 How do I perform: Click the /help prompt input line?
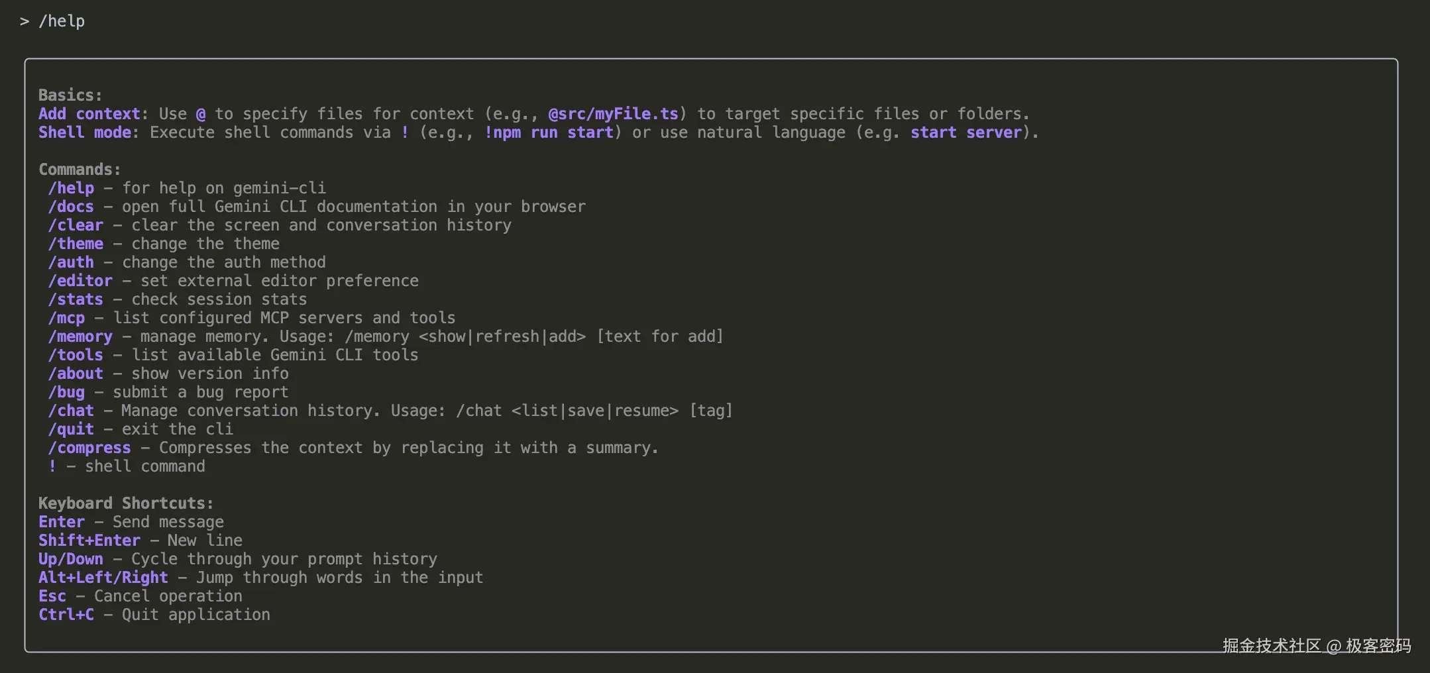[x=61, y=21]
